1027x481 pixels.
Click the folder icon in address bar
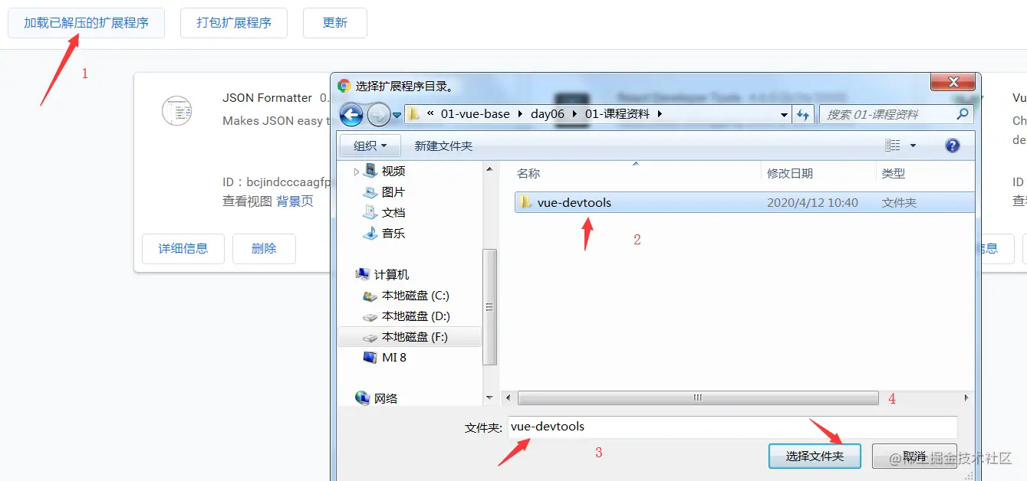414,114
